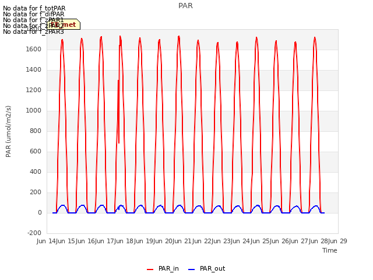Click the -200 y-axis tick label

tap(34, 233)
